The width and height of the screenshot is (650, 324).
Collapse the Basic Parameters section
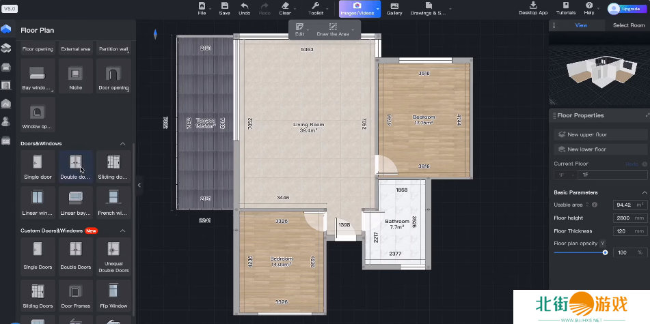click(645, 192)
